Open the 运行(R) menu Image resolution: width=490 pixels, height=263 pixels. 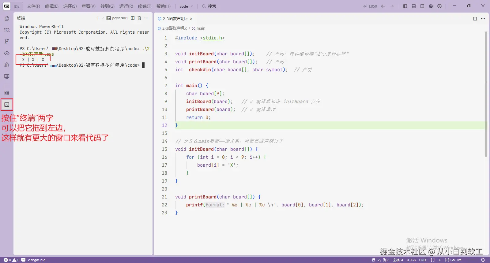click(x=126, y=6)
